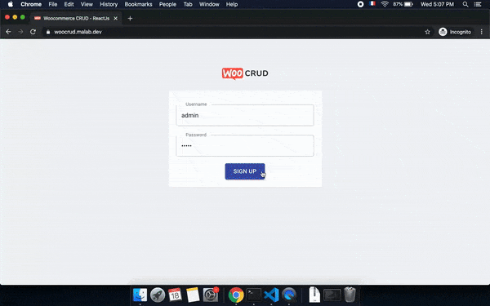This screenshot has height=306, width=490.
Task: Open the Tab menu
Action: (188, 4)
